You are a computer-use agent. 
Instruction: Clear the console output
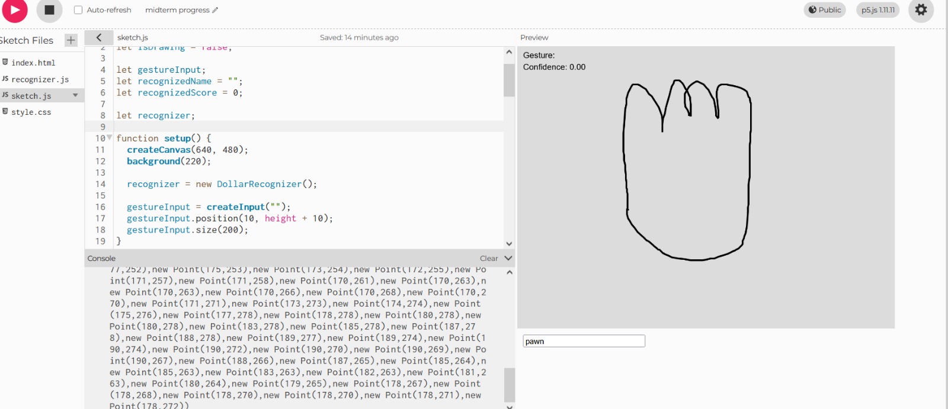488,259
